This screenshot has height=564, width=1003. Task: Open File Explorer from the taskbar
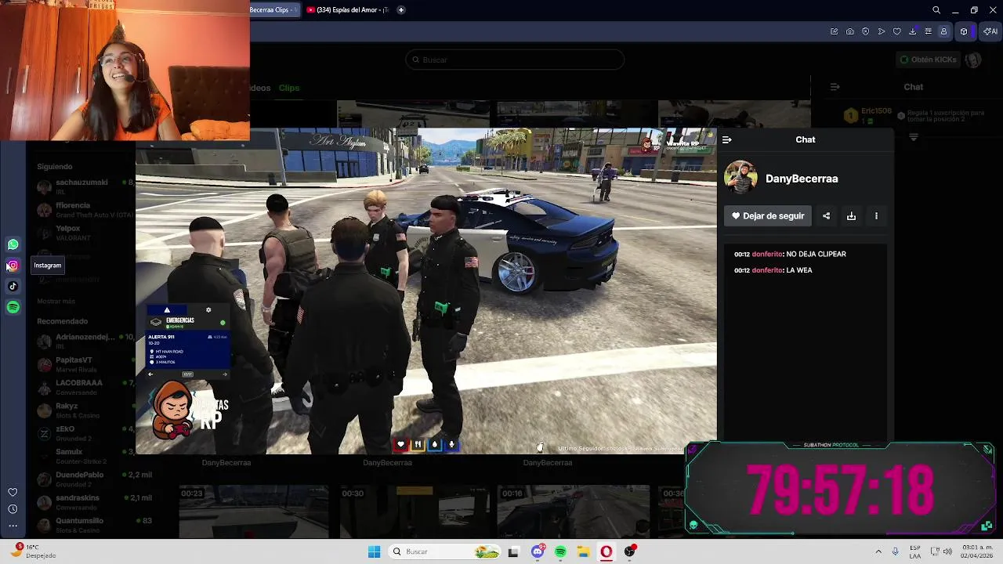click(x=583, y=551)
